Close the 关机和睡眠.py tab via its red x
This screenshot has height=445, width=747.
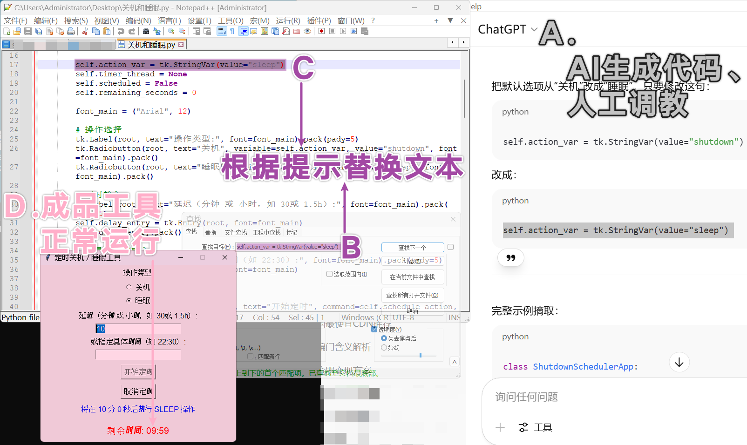tap(181, 45)
